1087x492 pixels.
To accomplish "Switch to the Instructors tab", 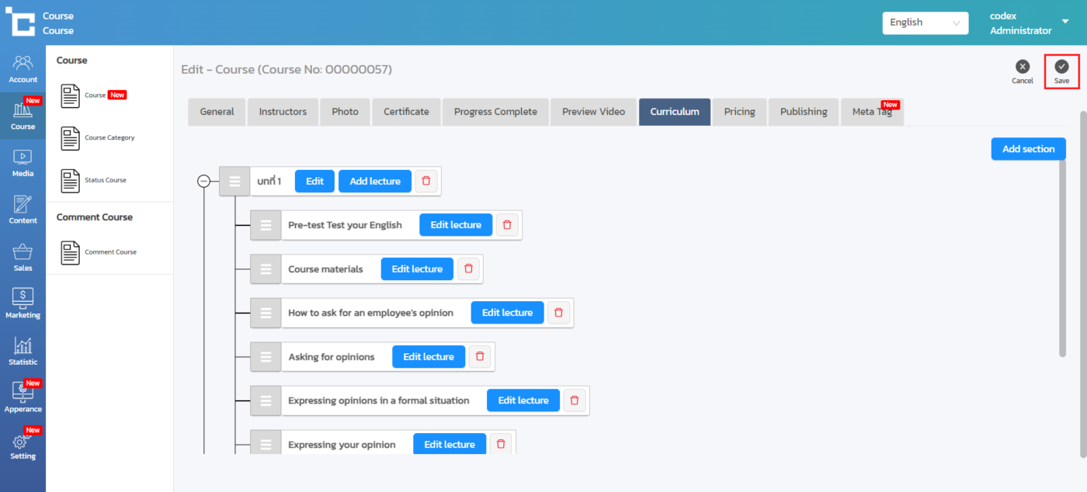I will click(283, 112).
